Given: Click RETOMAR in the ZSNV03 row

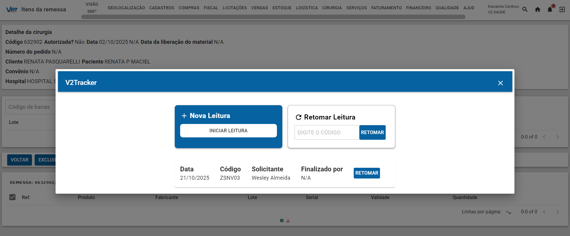Looking at the screenshot, I should 367,173.
